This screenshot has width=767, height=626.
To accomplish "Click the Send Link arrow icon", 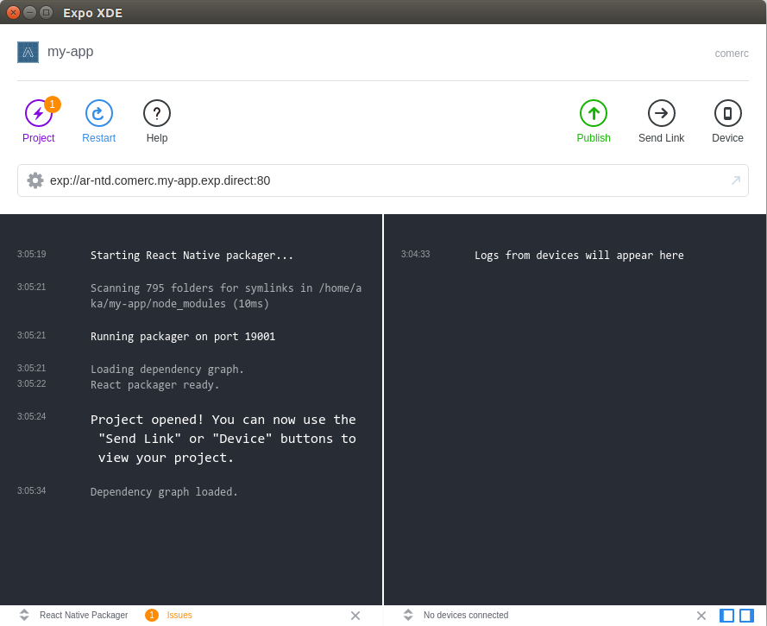I will 662,113.
